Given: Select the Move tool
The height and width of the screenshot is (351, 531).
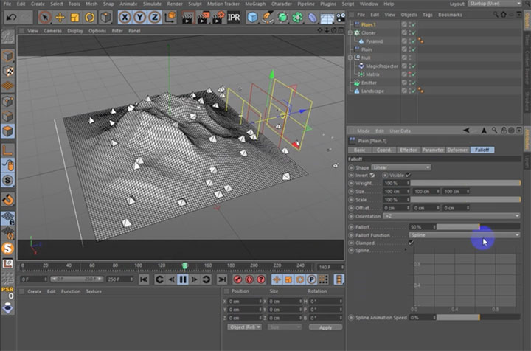Looking at the screenshot, I should (60, 16).
